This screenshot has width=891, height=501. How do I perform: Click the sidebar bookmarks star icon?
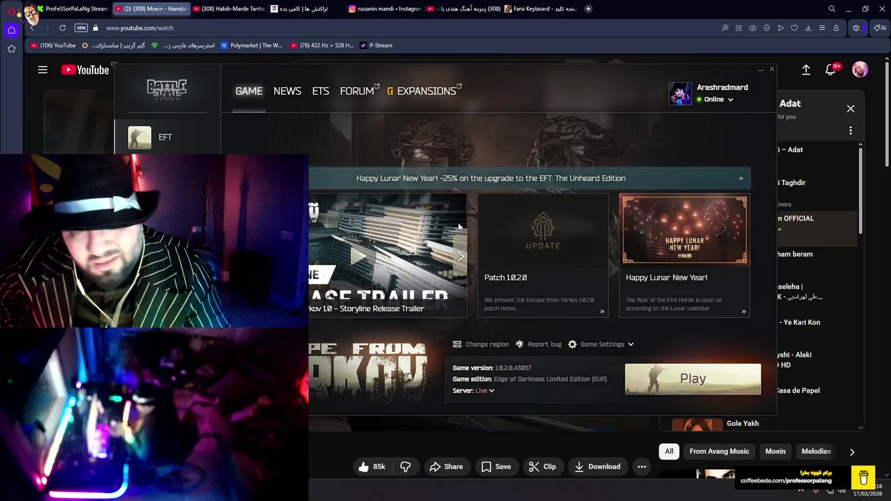(11, 49)
